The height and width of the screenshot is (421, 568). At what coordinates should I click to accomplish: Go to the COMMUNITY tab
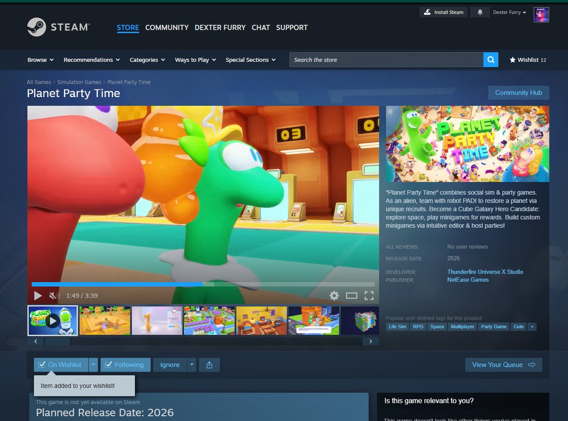167,27
